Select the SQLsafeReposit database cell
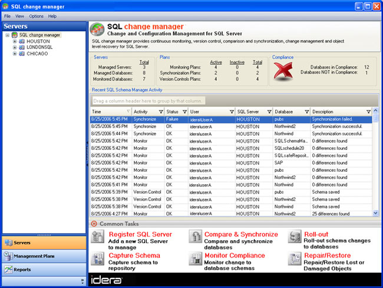The image size is (383, 288). click(291, 156)
